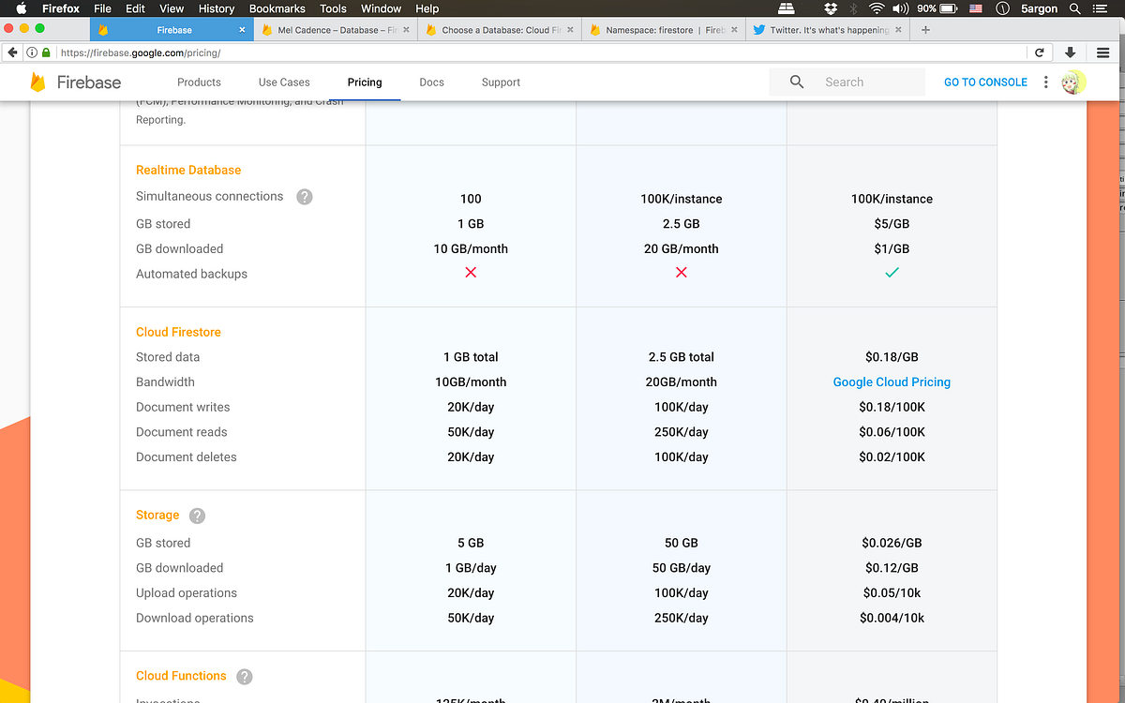1125x703 pixels.
Task: Open the Google Cloud Pricing link
Action: (x=892, y=381)
